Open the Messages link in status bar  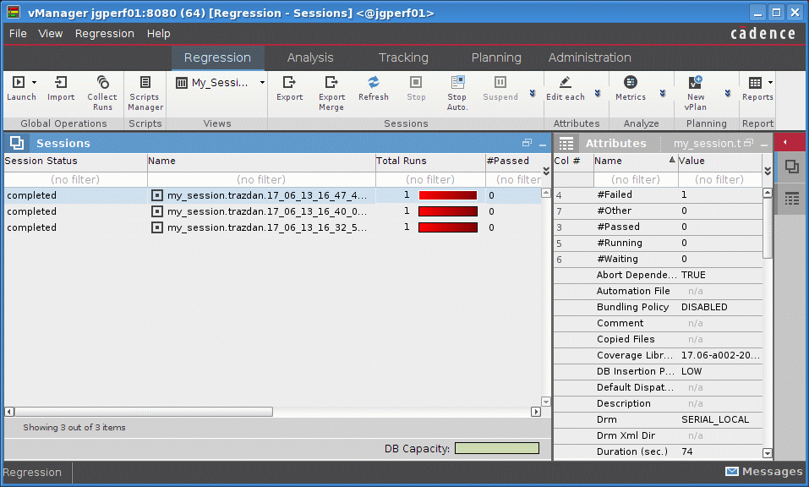(x=764, y=472)
